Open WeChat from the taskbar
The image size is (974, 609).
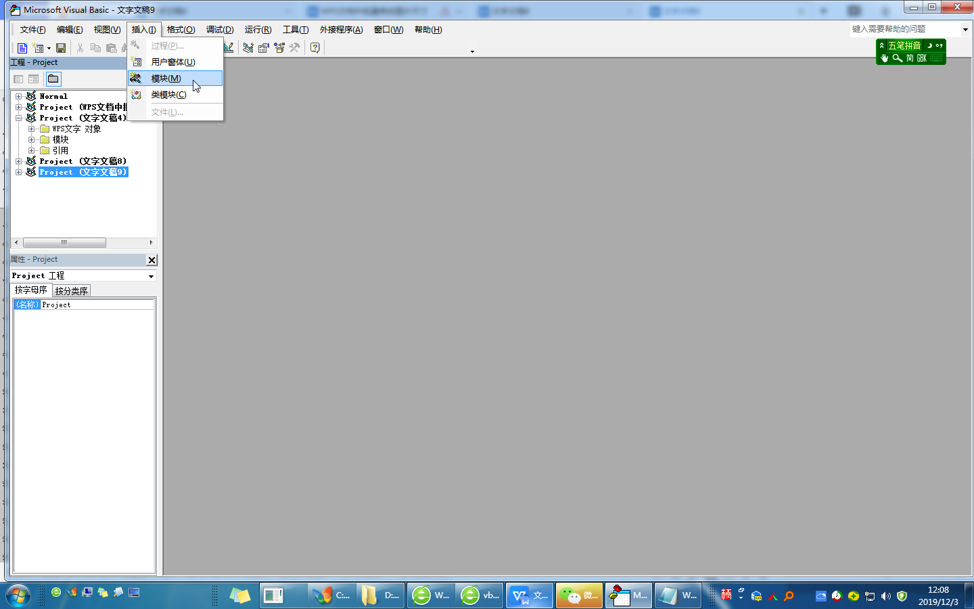(x=579, y=595)
